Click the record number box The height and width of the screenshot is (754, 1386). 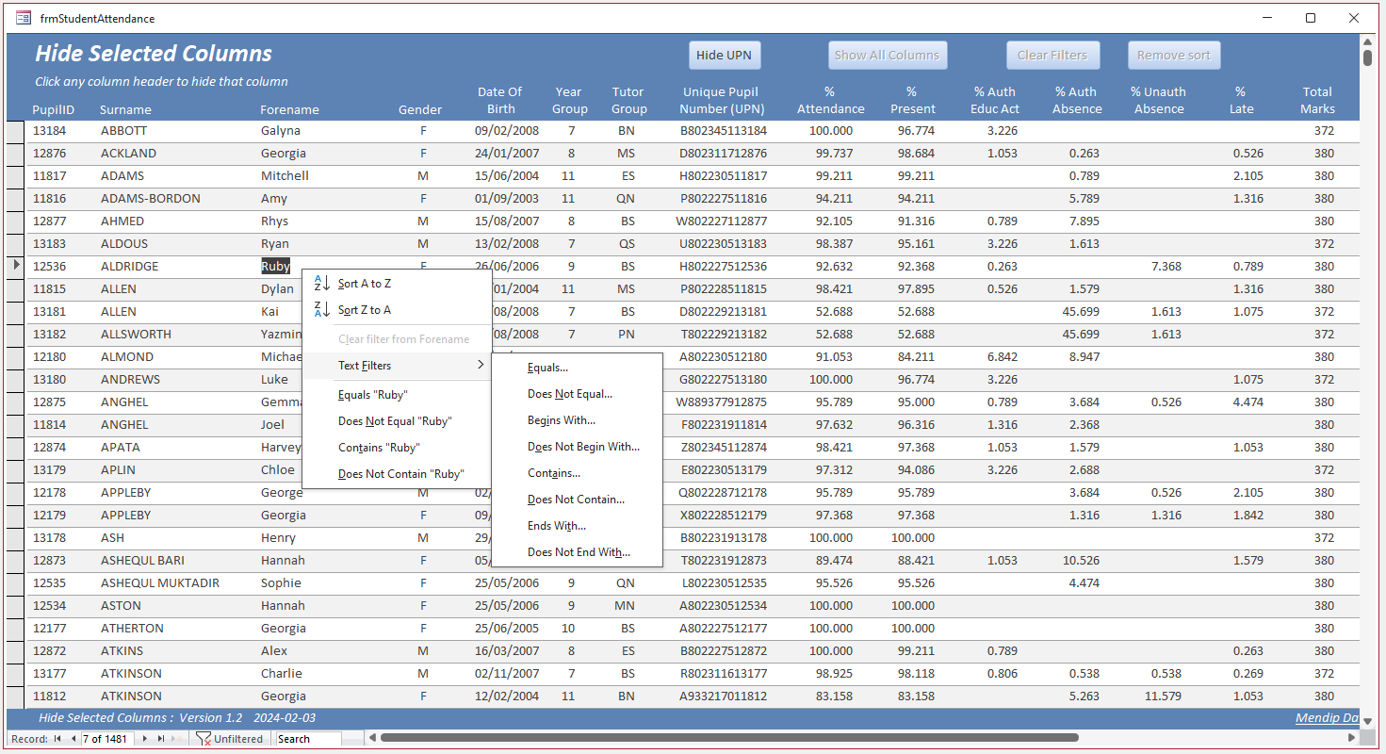(109, 739)
